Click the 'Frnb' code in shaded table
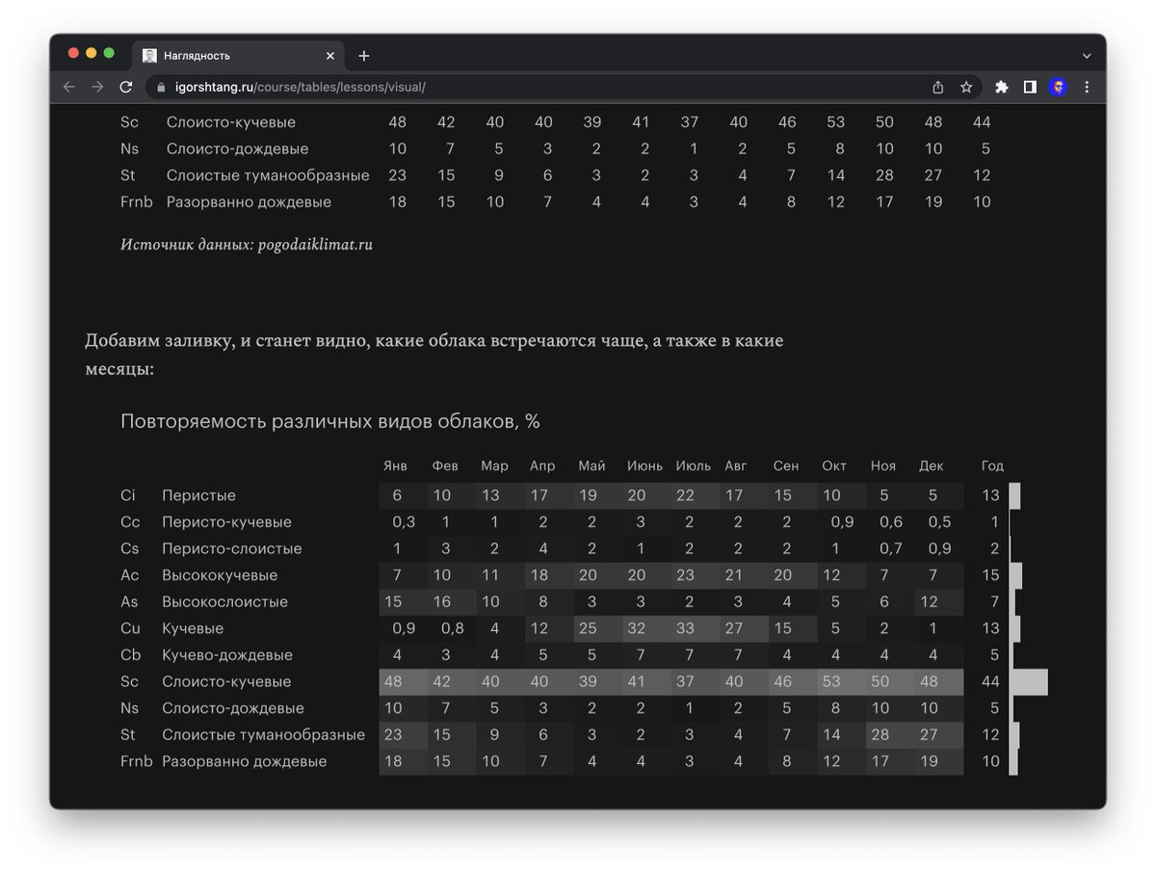 (x=136, y=761)
